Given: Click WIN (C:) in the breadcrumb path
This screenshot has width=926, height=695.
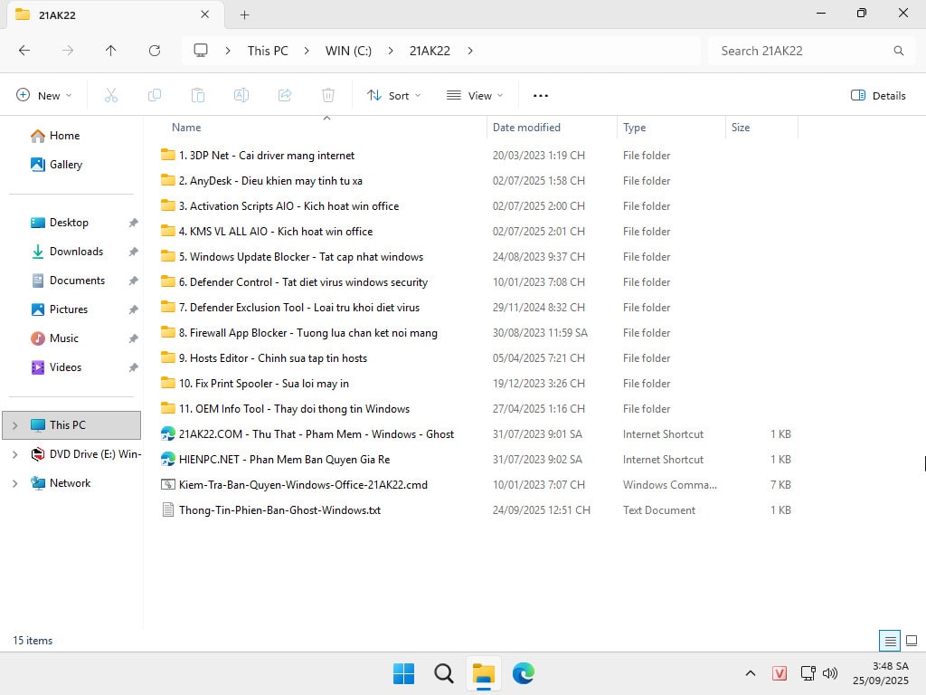Looking at the screenshot, I should point(348,51).
